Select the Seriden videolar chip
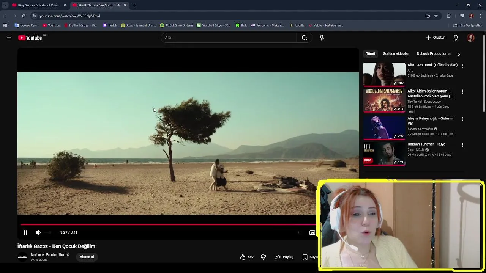486x273 pixels. pos(396,54)
